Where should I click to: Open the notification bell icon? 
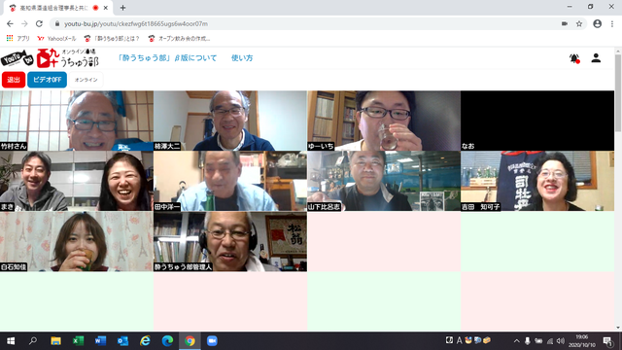(x=574, y=58)
